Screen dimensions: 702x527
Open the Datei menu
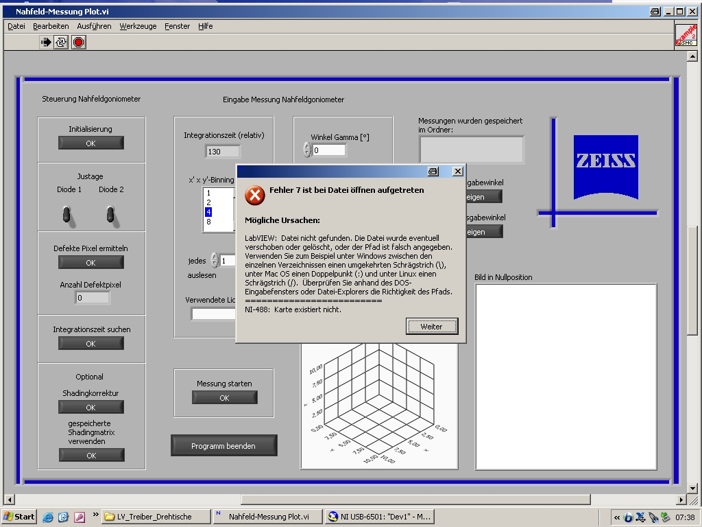16,26
